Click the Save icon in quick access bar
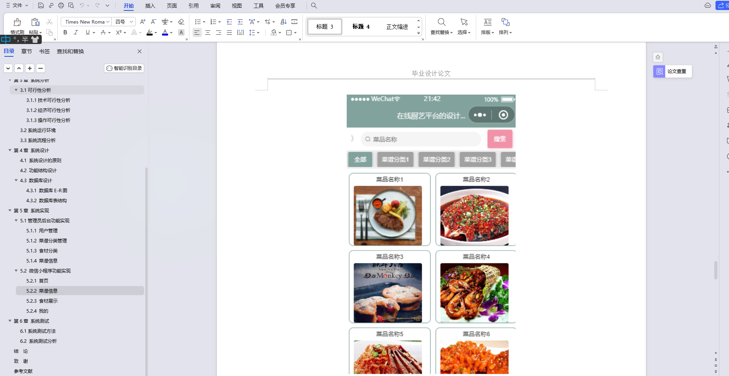 (41, 5)
